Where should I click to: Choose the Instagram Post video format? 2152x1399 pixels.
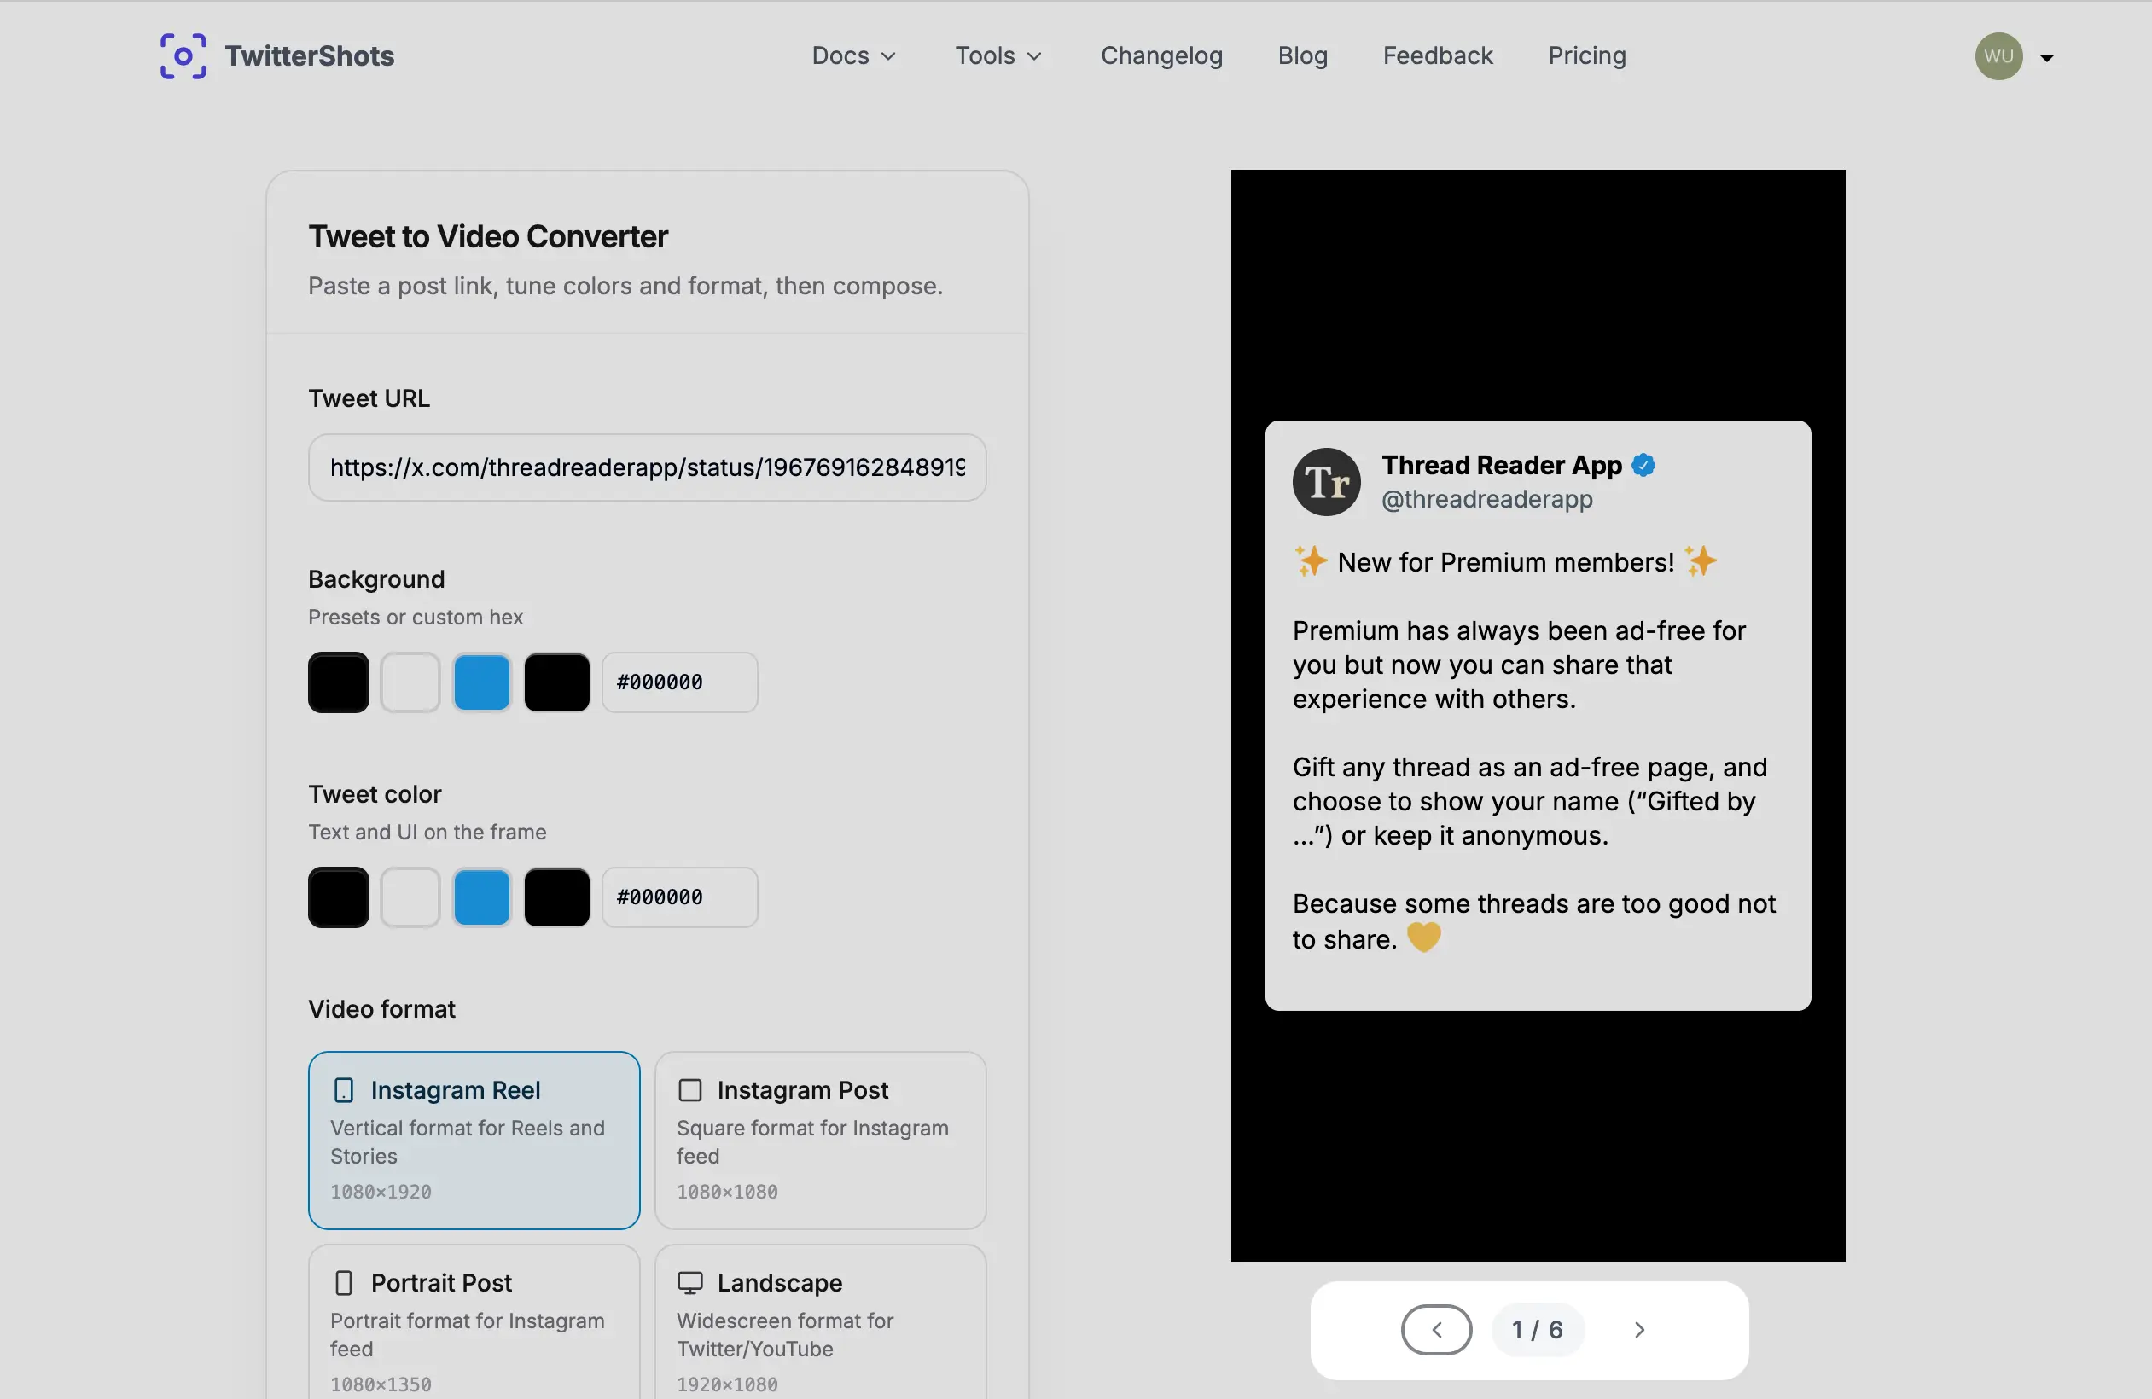coord(820,1140)
